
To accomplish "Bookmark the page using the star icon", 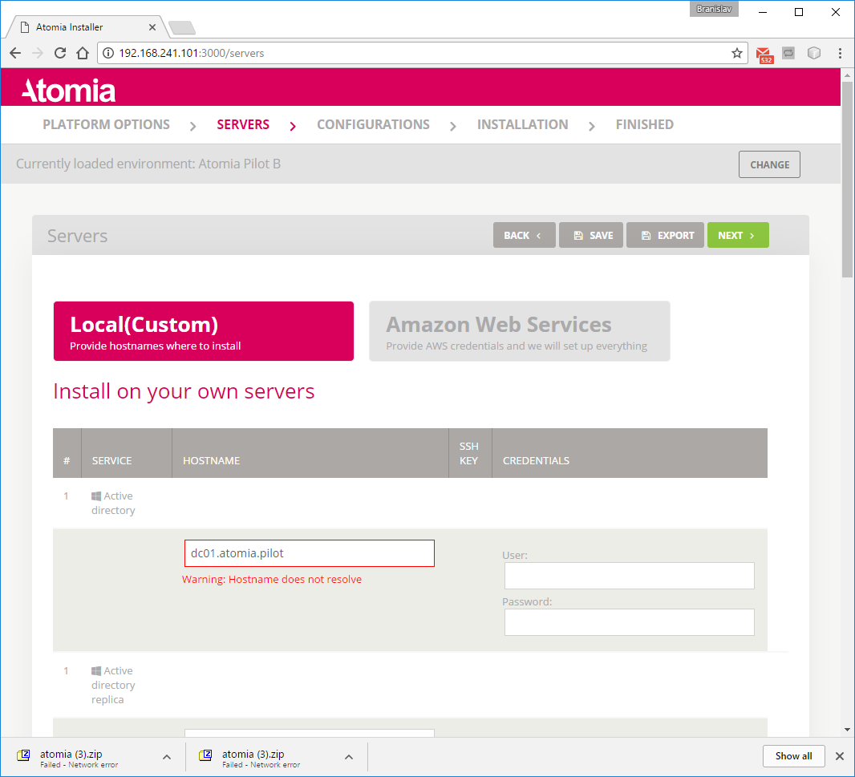I will (737, 53).
